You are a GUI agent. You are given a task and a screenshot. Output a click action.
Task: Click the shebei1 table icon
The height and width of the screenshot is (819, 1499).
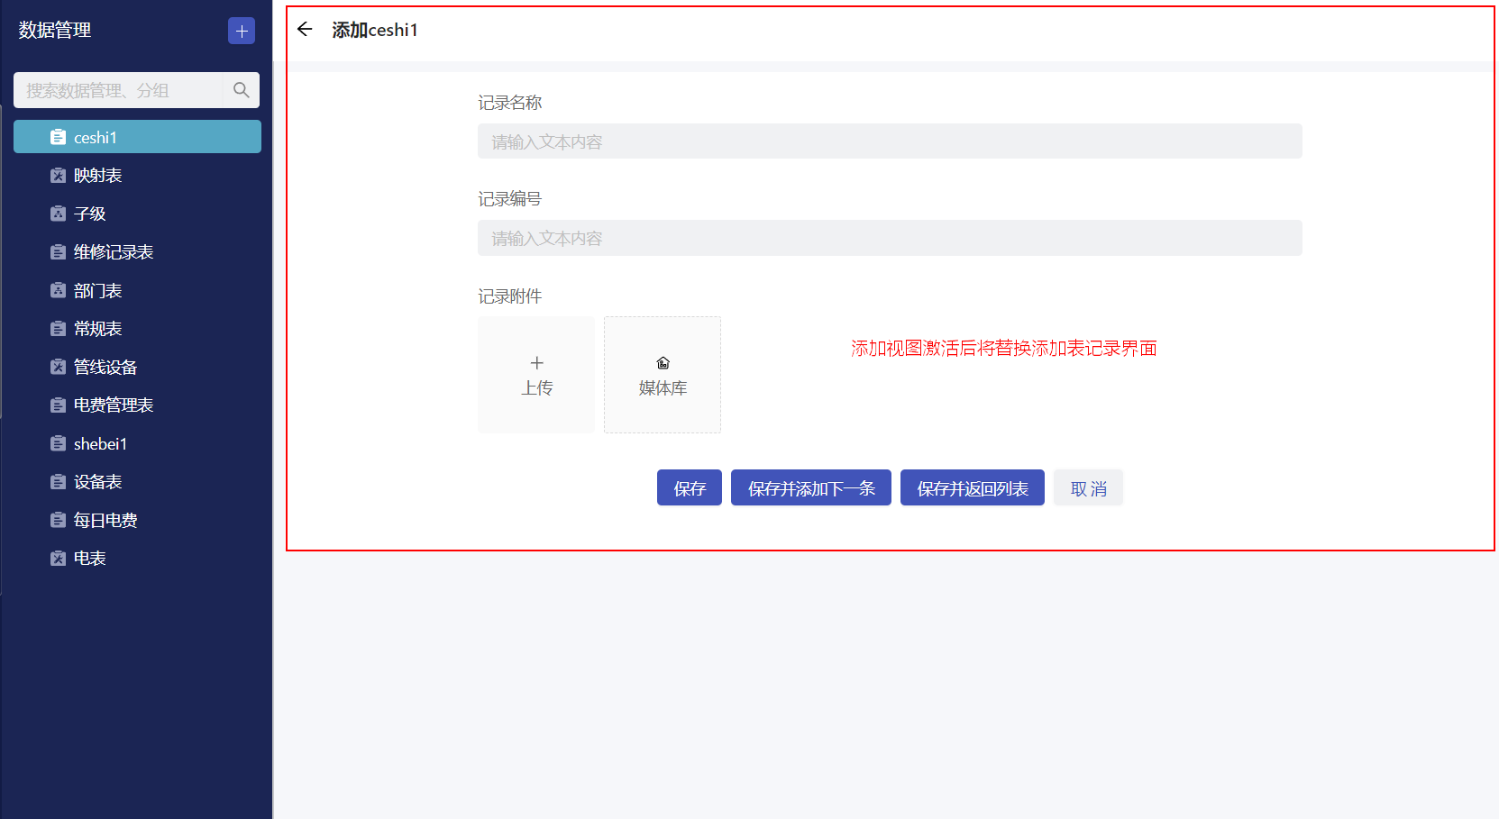(58, 443)
